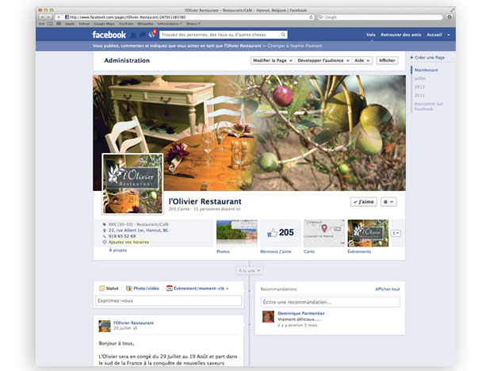Click the Exprimez-vous status field
Image resolution: width=482 pixels, height=371 pixels.
point(168,300)
